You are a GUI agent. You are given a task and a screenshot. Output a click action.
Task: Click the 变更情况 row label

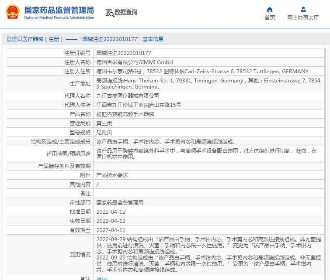tap(80, 255)
